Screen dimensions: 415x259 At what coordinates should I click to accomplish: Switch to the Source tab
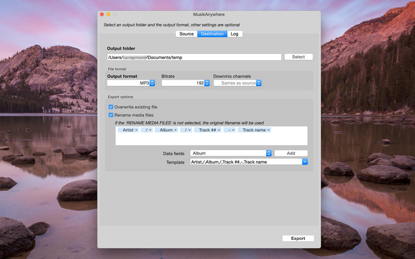[186, 34]
